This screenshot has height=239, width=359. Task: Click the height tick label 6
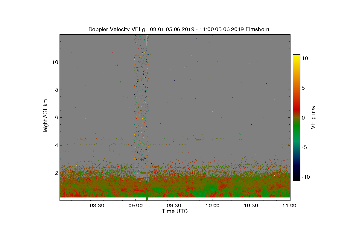[56, 117]
